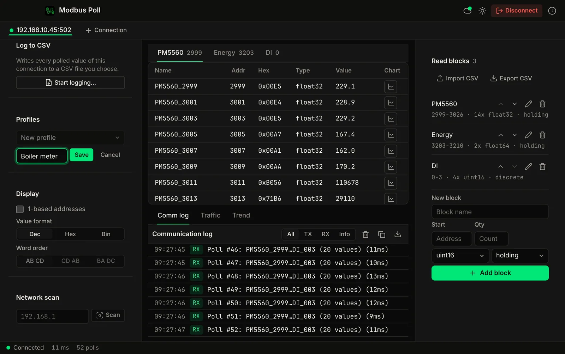
Task: Open chart for PM5560_3011 row
Action: [x=391, y=183]
